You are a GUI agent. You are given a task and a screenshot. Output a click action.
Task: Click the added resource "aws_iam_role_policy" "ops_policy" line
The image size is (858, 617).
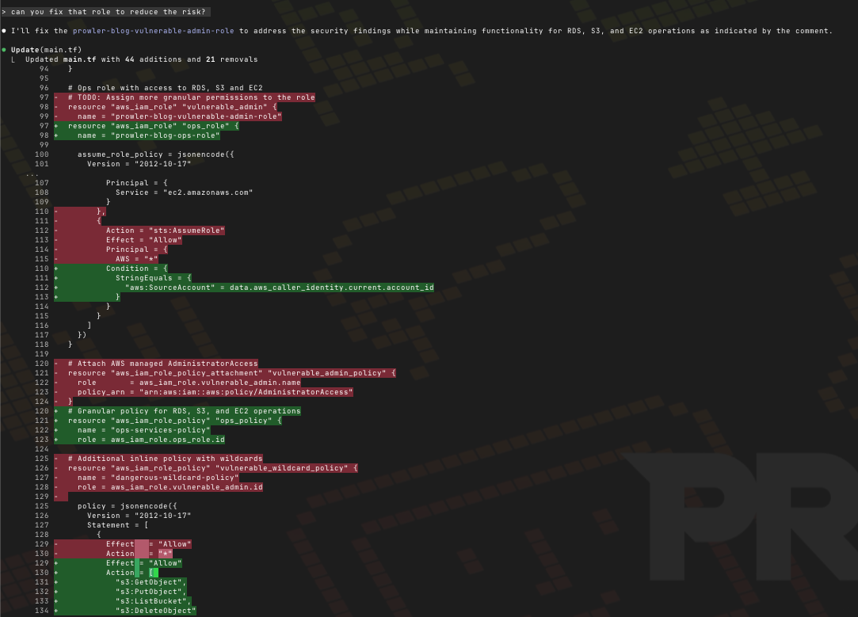tap(174, 421)
